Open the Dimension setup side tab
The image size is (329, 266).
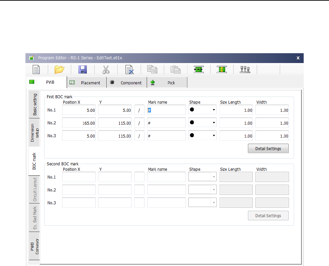coord(34,132)
